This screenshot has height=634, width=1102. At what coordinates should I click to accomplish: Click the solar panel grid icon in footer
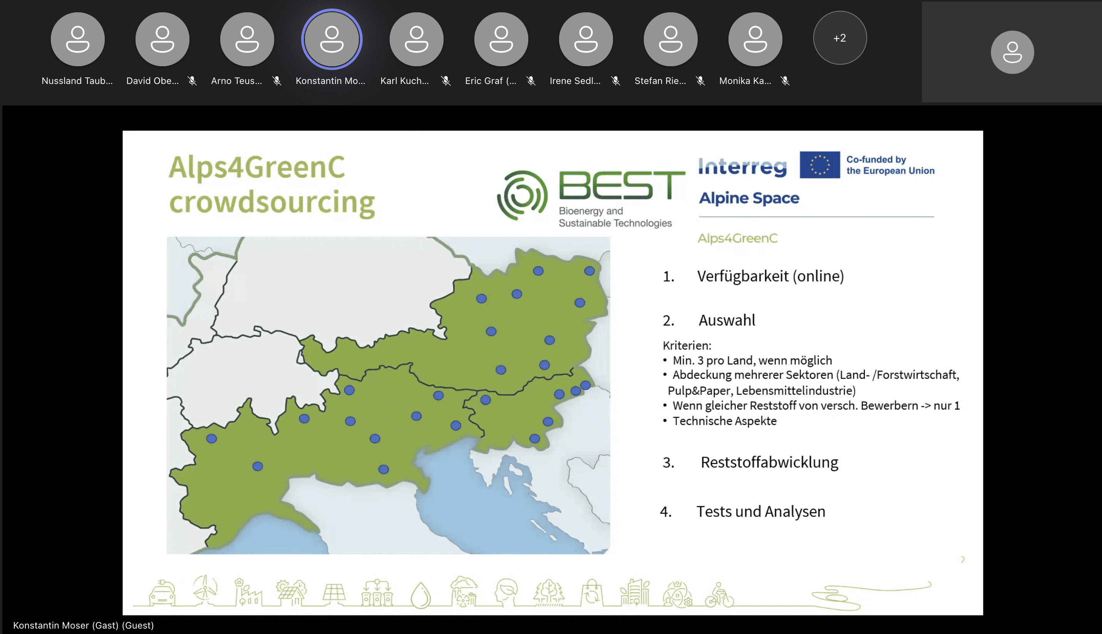(x=334, y=594)
